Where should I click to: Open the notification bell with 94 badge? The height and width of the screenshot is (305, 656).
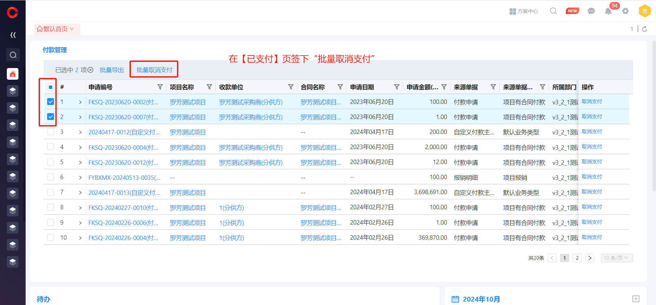[608, 11]
